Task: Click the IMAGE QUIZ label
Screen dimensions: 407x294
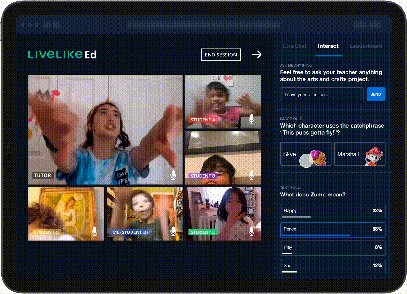Action: click(x=291, y=119)
